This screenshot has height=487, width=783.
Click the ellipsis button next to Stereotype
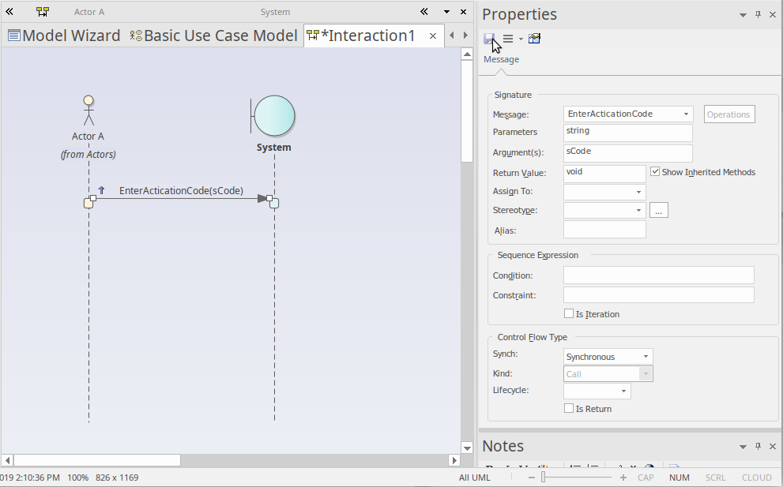click(x=659, y=211)
